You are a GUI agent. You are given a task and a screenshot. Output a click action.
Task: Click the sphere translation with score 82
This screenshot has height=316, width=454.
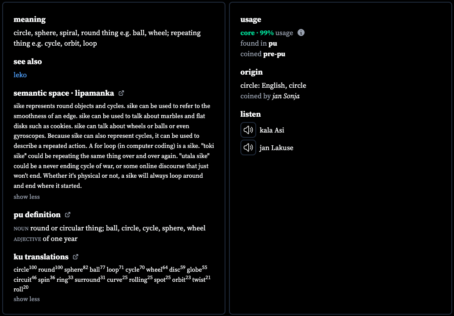[x=76, y=269]
